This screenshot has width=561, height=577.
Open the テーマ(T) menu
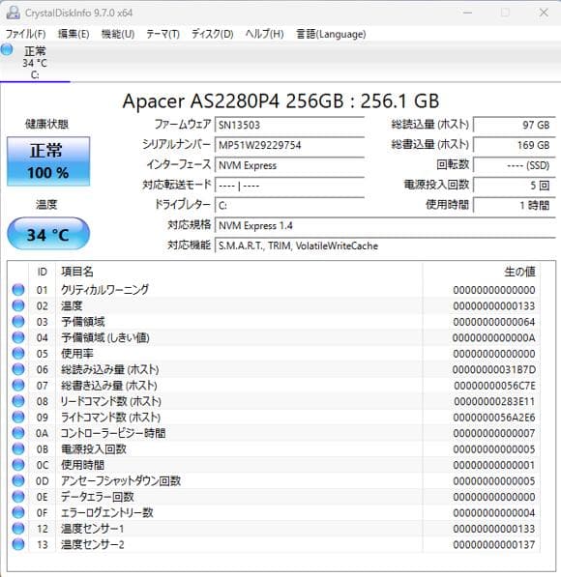point(162,34)
